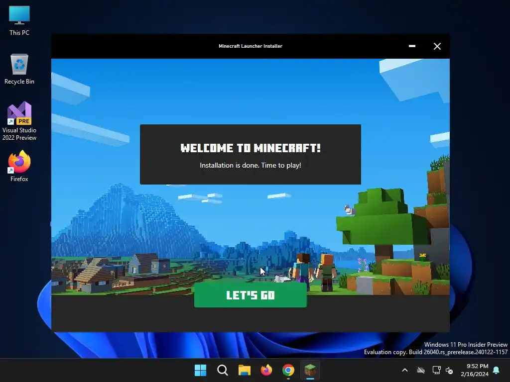510x382 pixels.
Task: Select the Firefox desktop shortcut
Action: click(x=19, y=166)
